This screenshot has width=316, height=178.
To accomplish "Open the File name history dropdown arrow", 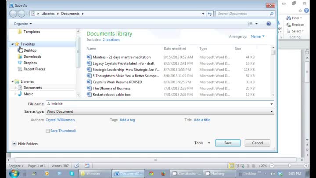I will (272, 104).
